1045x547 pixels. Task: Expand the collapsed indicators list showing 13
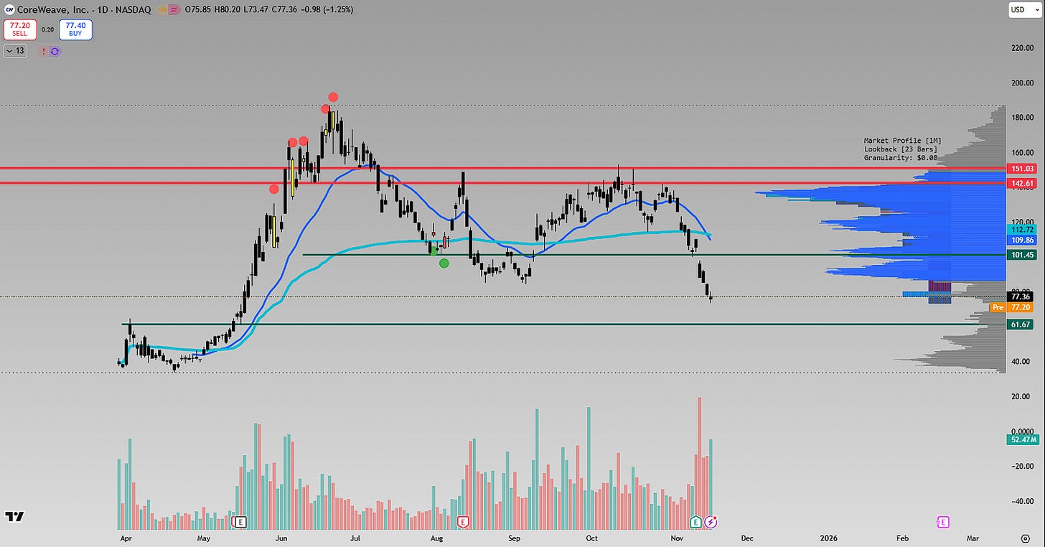click(x=14, y=51)
